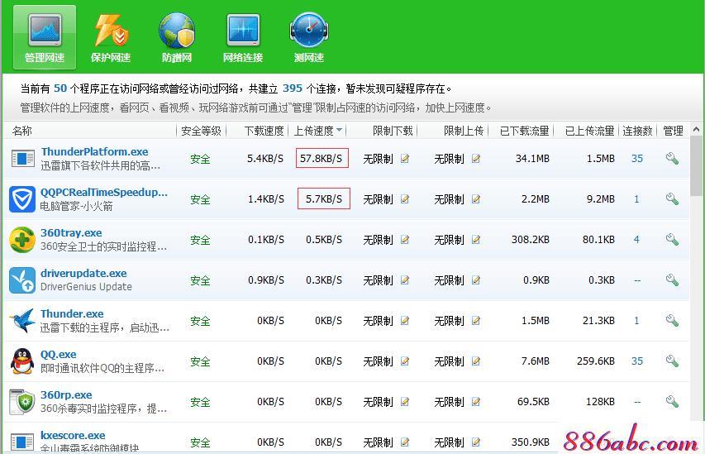Edit download limit for 360tray.exe
The width and height of the screenshot is (705, 454).
tap(405, 239)
